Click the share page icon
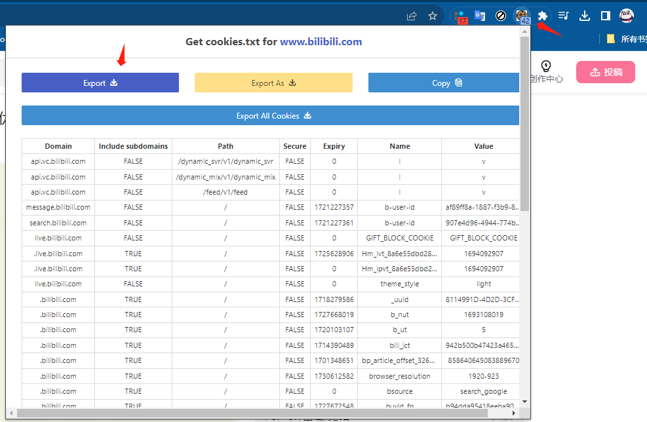647x422 pixels. click(412, 16)
